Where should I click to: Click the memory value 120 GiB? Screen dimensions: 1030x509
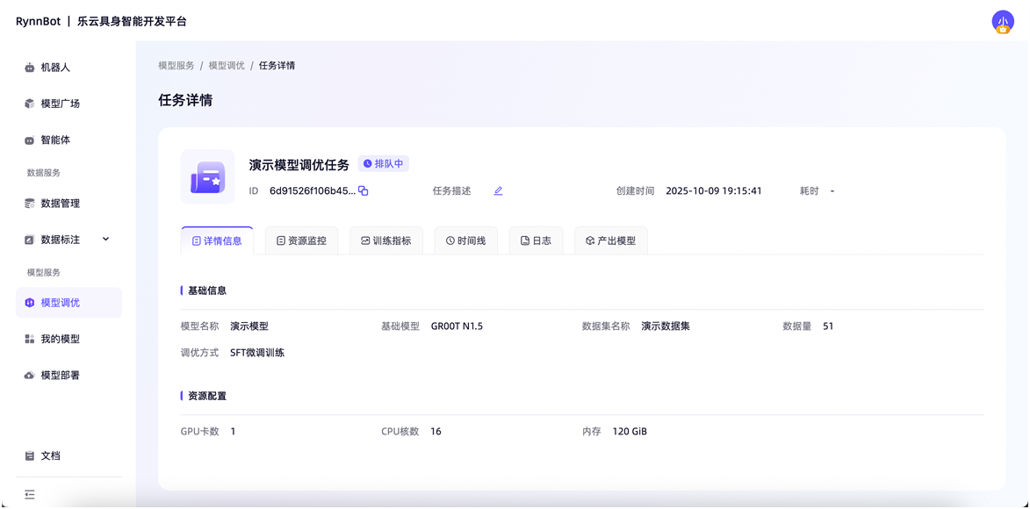[x=630, y=432]
